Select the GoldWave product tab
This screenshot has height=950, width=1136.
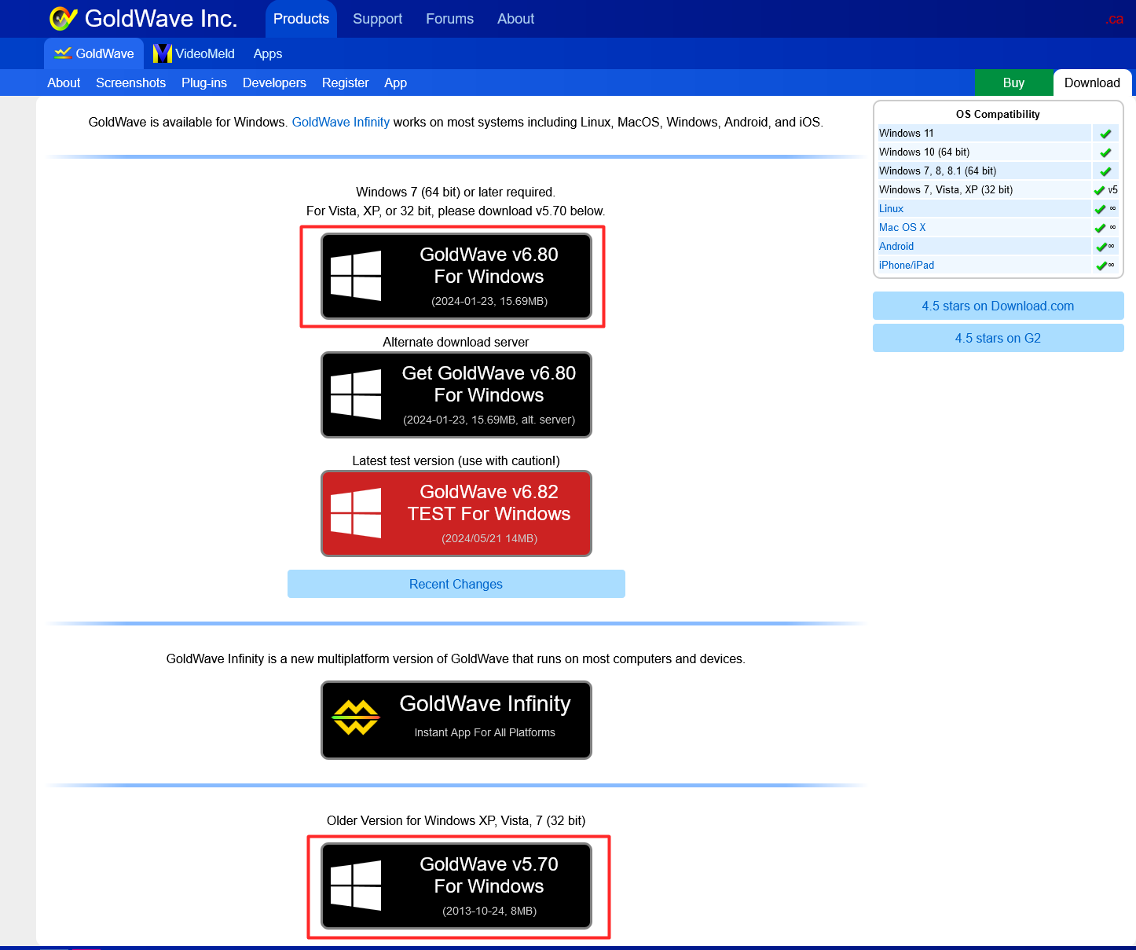coord(93,53)
